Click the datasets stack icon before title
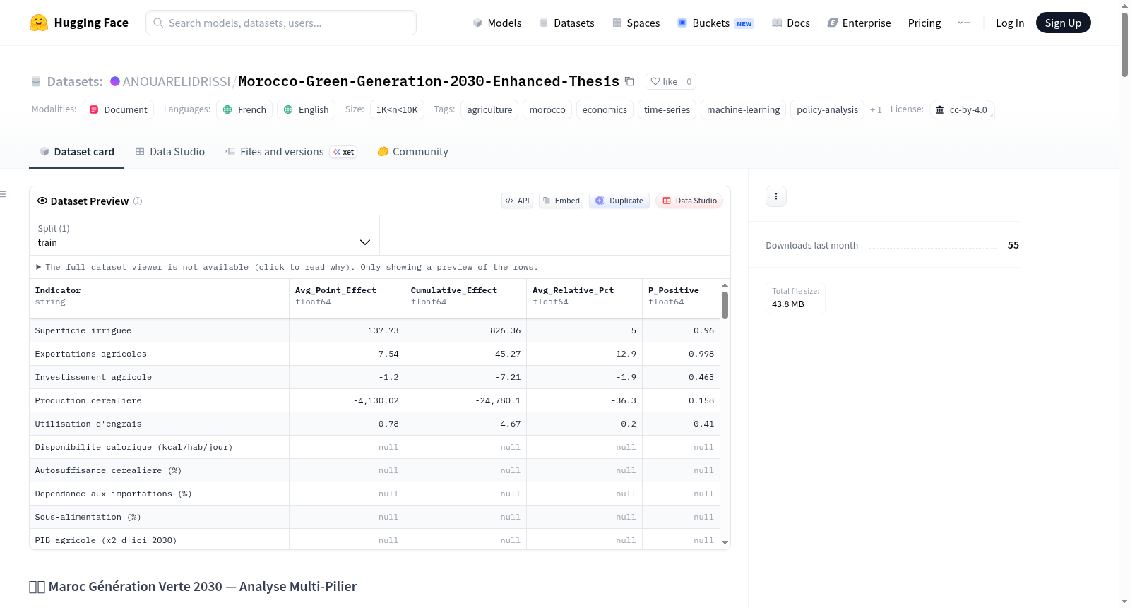1130x608 pixels. (36, 81)
